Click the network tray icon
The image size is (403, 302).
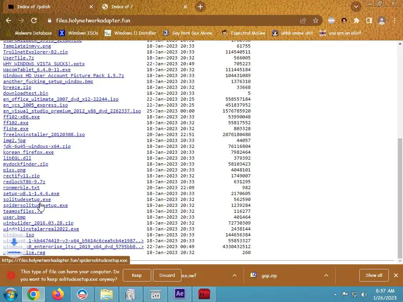355,295
